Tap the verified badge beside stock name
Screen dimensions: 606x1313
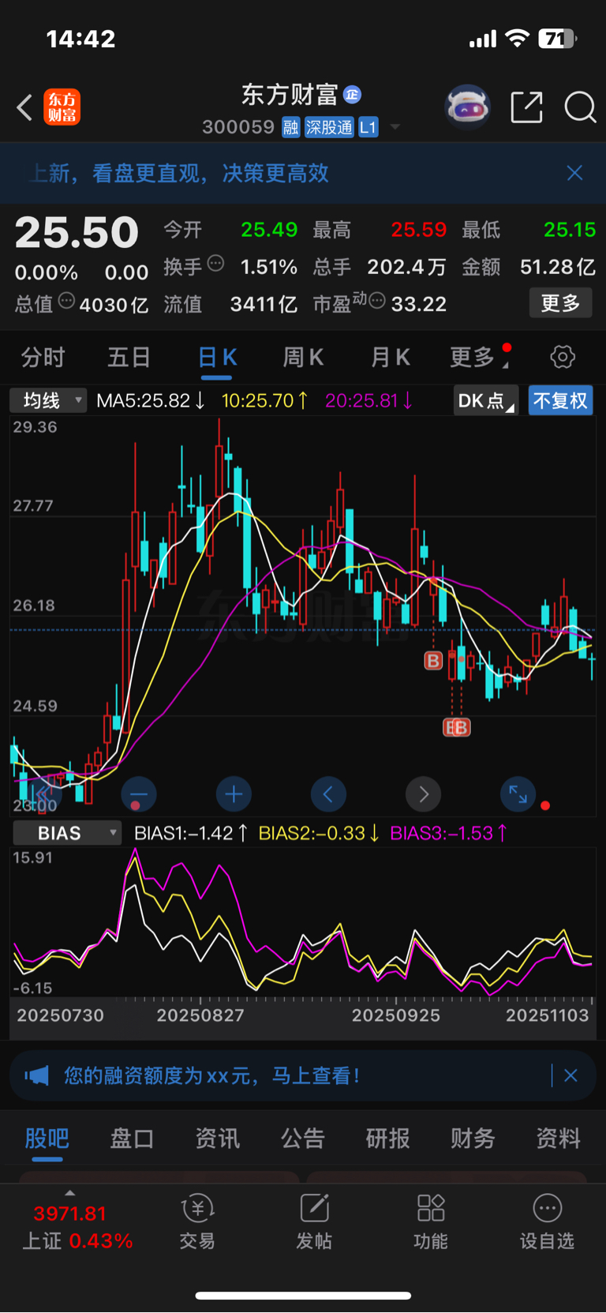point(352,95)
